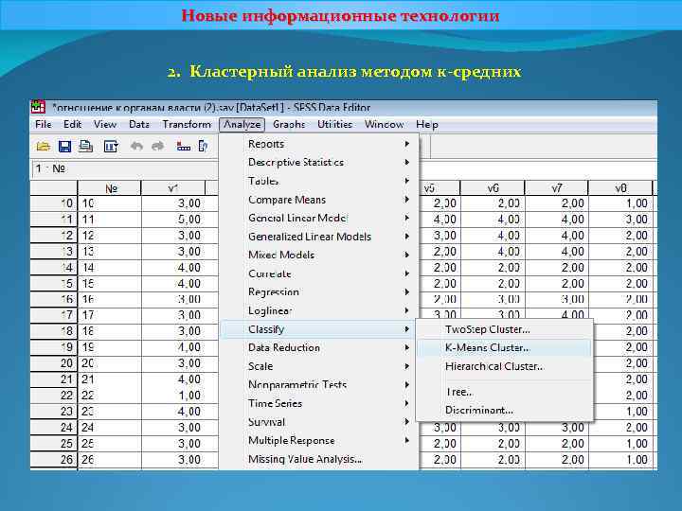Expand the Reports submenu
This screenshot has height=511, width=682.
pyautogui.click(x=319, y=144)
